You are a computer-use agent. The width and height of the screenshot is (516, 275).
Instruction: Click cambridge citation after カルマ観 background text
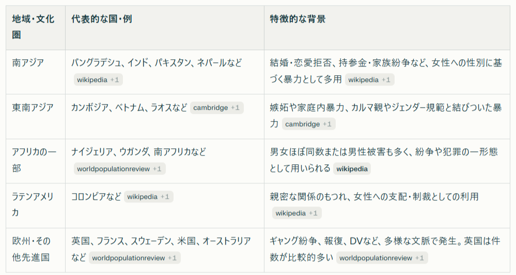coord(309,124)
